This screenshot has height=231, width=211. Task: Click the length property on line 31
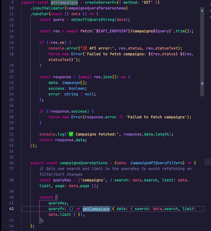[162, 134]
